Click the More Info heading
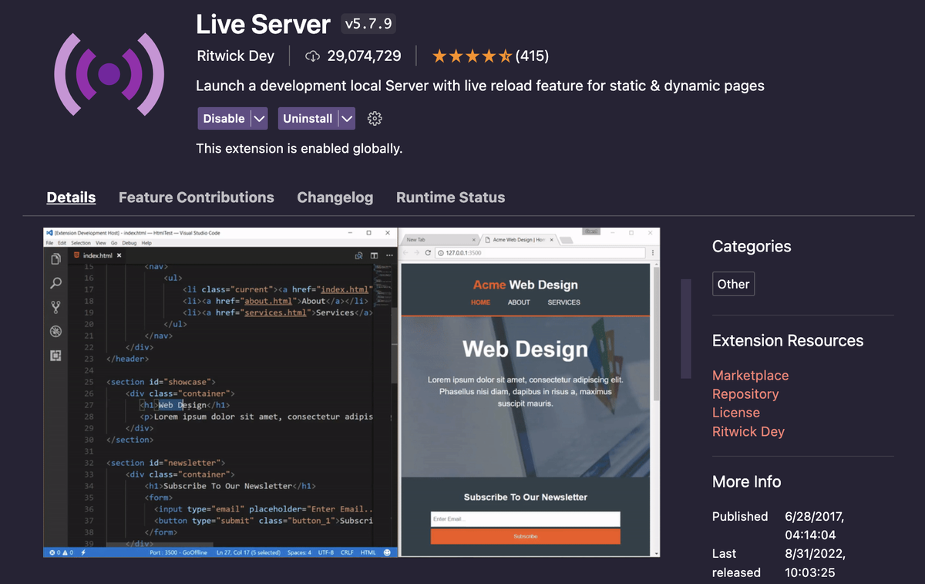This screenshot has width=925, height=584. coord(747,481)
